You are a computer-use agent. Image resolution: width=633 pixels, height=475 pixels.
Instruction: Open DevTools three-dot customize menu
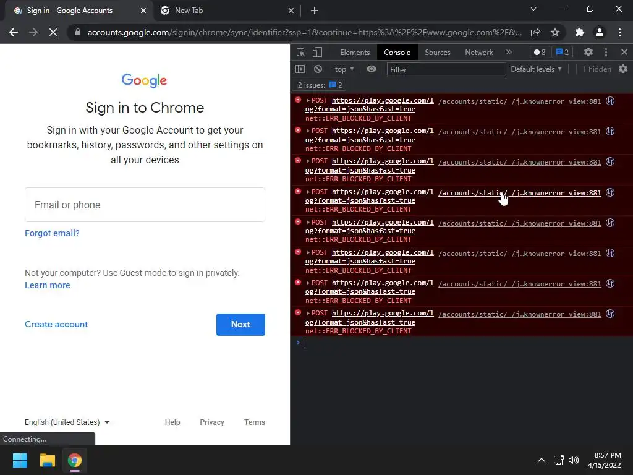pyautogui.click(x=606, y=52)
